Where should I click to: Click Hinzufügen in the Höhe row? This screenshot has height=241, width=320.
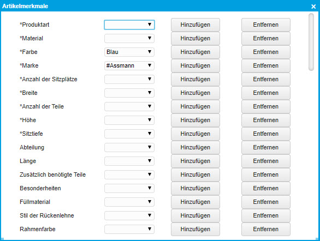point(195,120)
